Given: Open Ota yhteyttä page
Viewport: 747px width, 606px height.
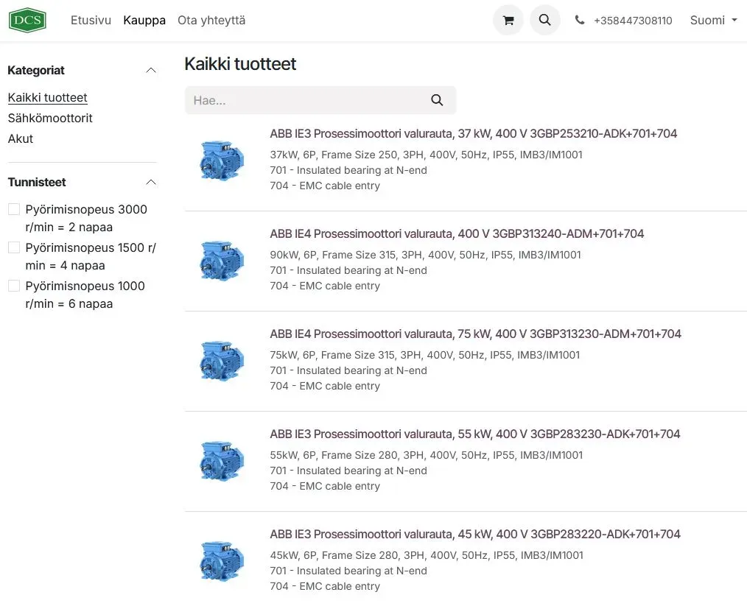Looking at the screenshot, I should (x=211, y=21).
